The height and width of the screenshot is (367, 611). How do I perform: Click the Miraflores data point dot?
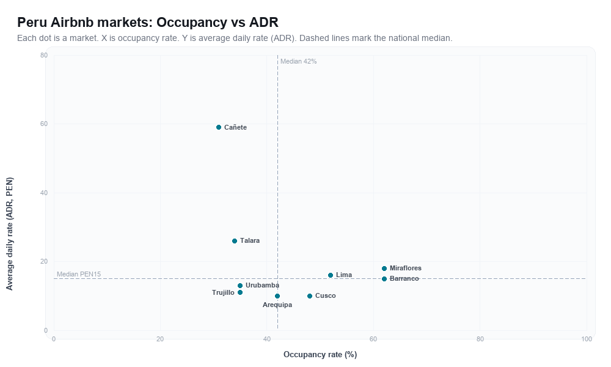click(x=384, y=269)
